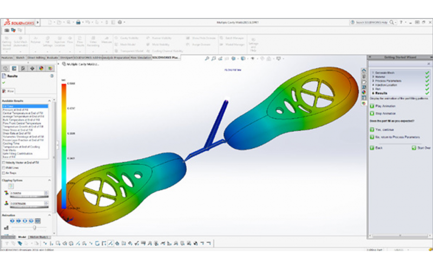
Task: Click the Mold Visibility toggle
Action: pyautogui.click(x=158, y=44)
